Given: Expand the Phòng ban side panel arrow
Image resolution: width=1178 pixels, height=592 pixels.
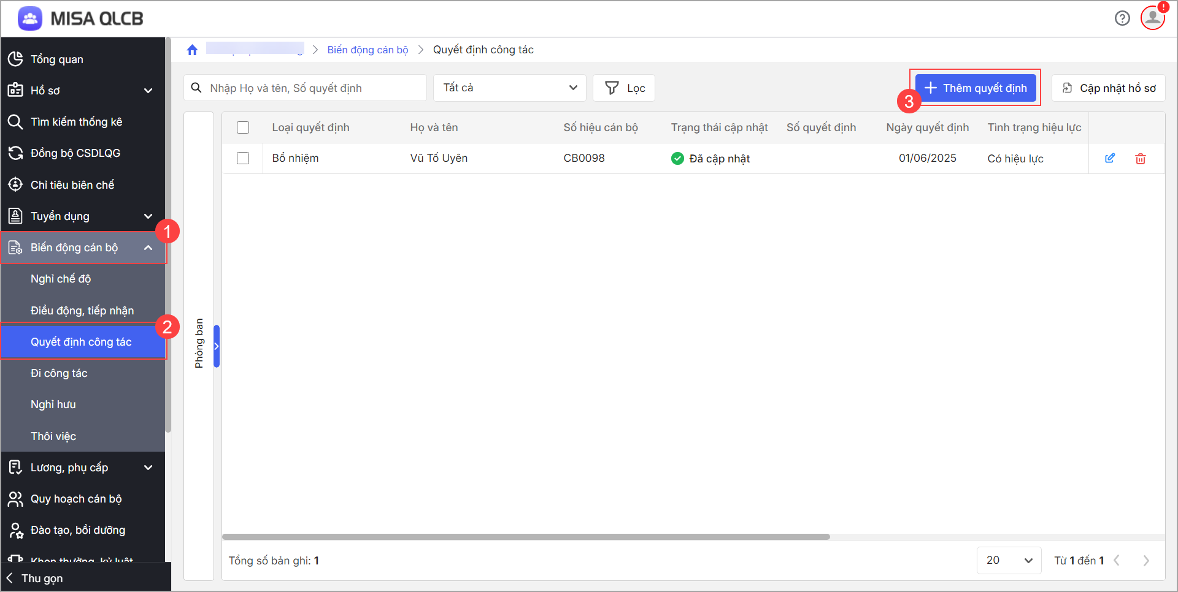Looking at the screenshot, I should click(217, 346).
